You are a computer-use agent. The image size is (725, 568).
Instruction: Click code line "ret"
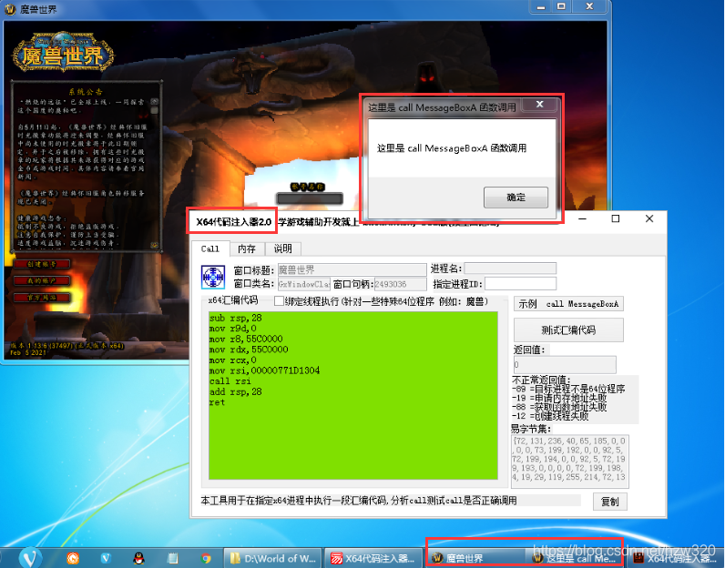[217, 402]
